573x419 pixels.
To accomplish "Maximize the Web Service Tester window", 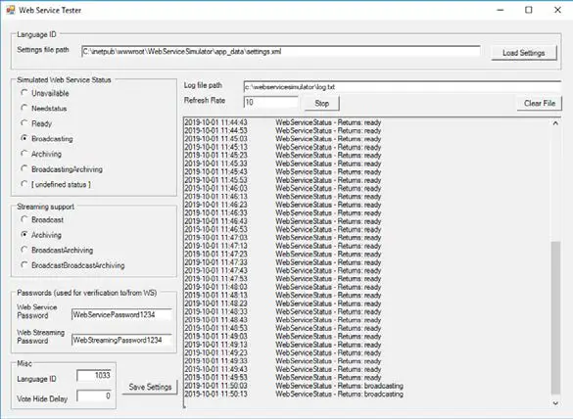I will click(529, 10).
